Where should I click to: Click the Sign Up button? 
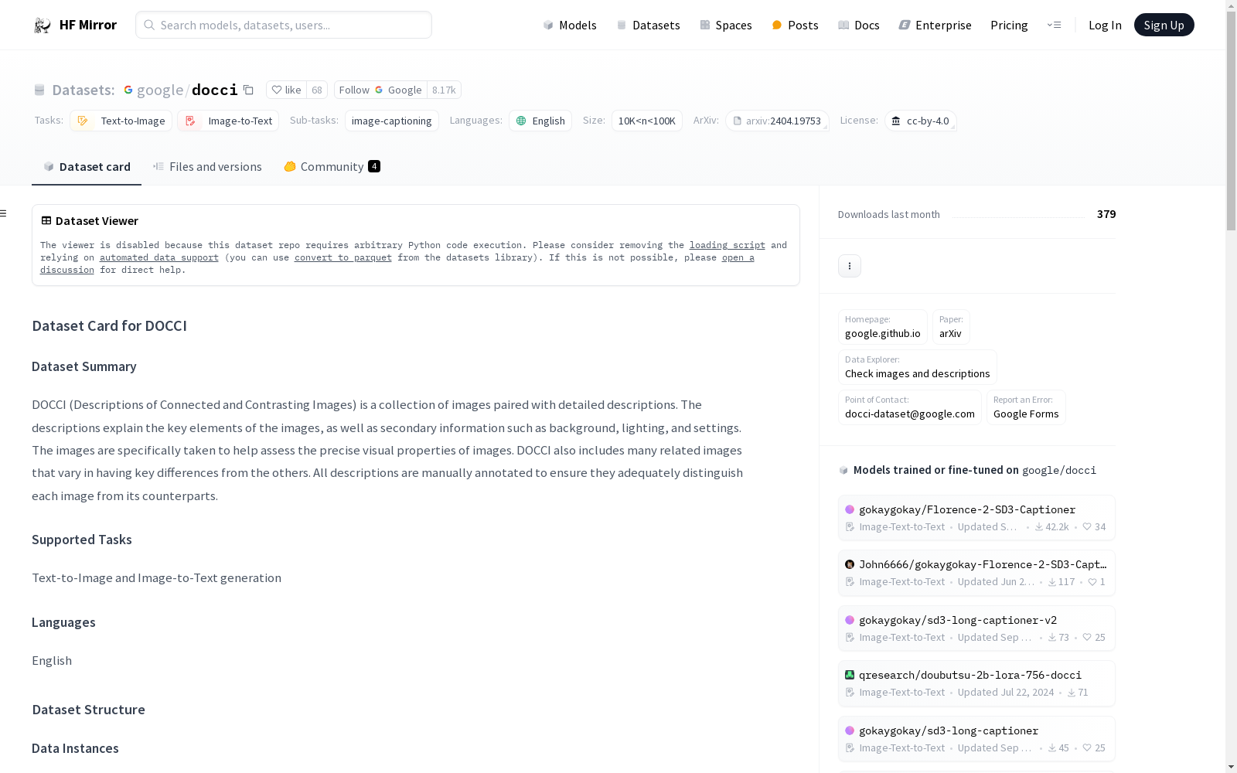[1164, 25]
